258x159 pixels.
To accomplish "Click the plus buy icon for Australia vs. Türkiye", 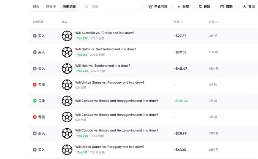I will coord(35,36).
